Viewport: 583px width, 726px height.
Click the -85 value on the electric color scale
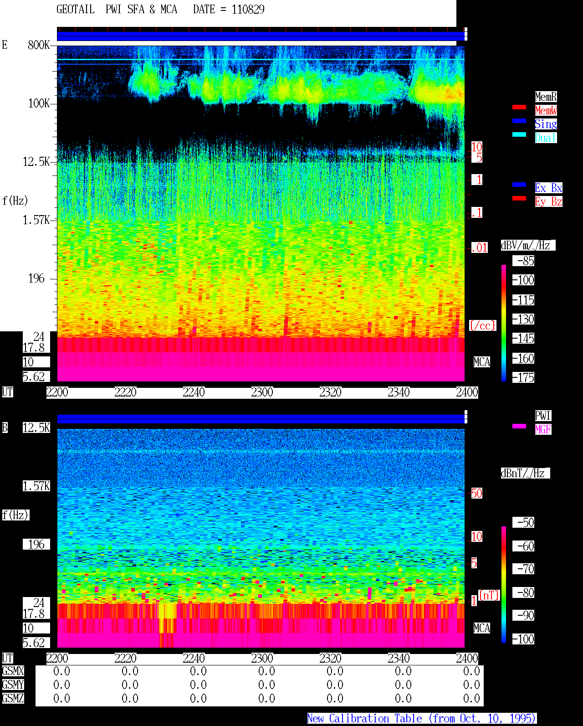tap(526, 261)
